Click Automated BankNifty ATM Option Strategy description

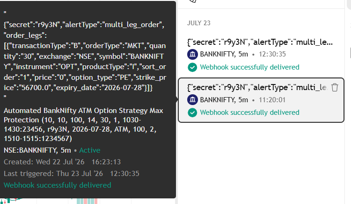point(83,125)
